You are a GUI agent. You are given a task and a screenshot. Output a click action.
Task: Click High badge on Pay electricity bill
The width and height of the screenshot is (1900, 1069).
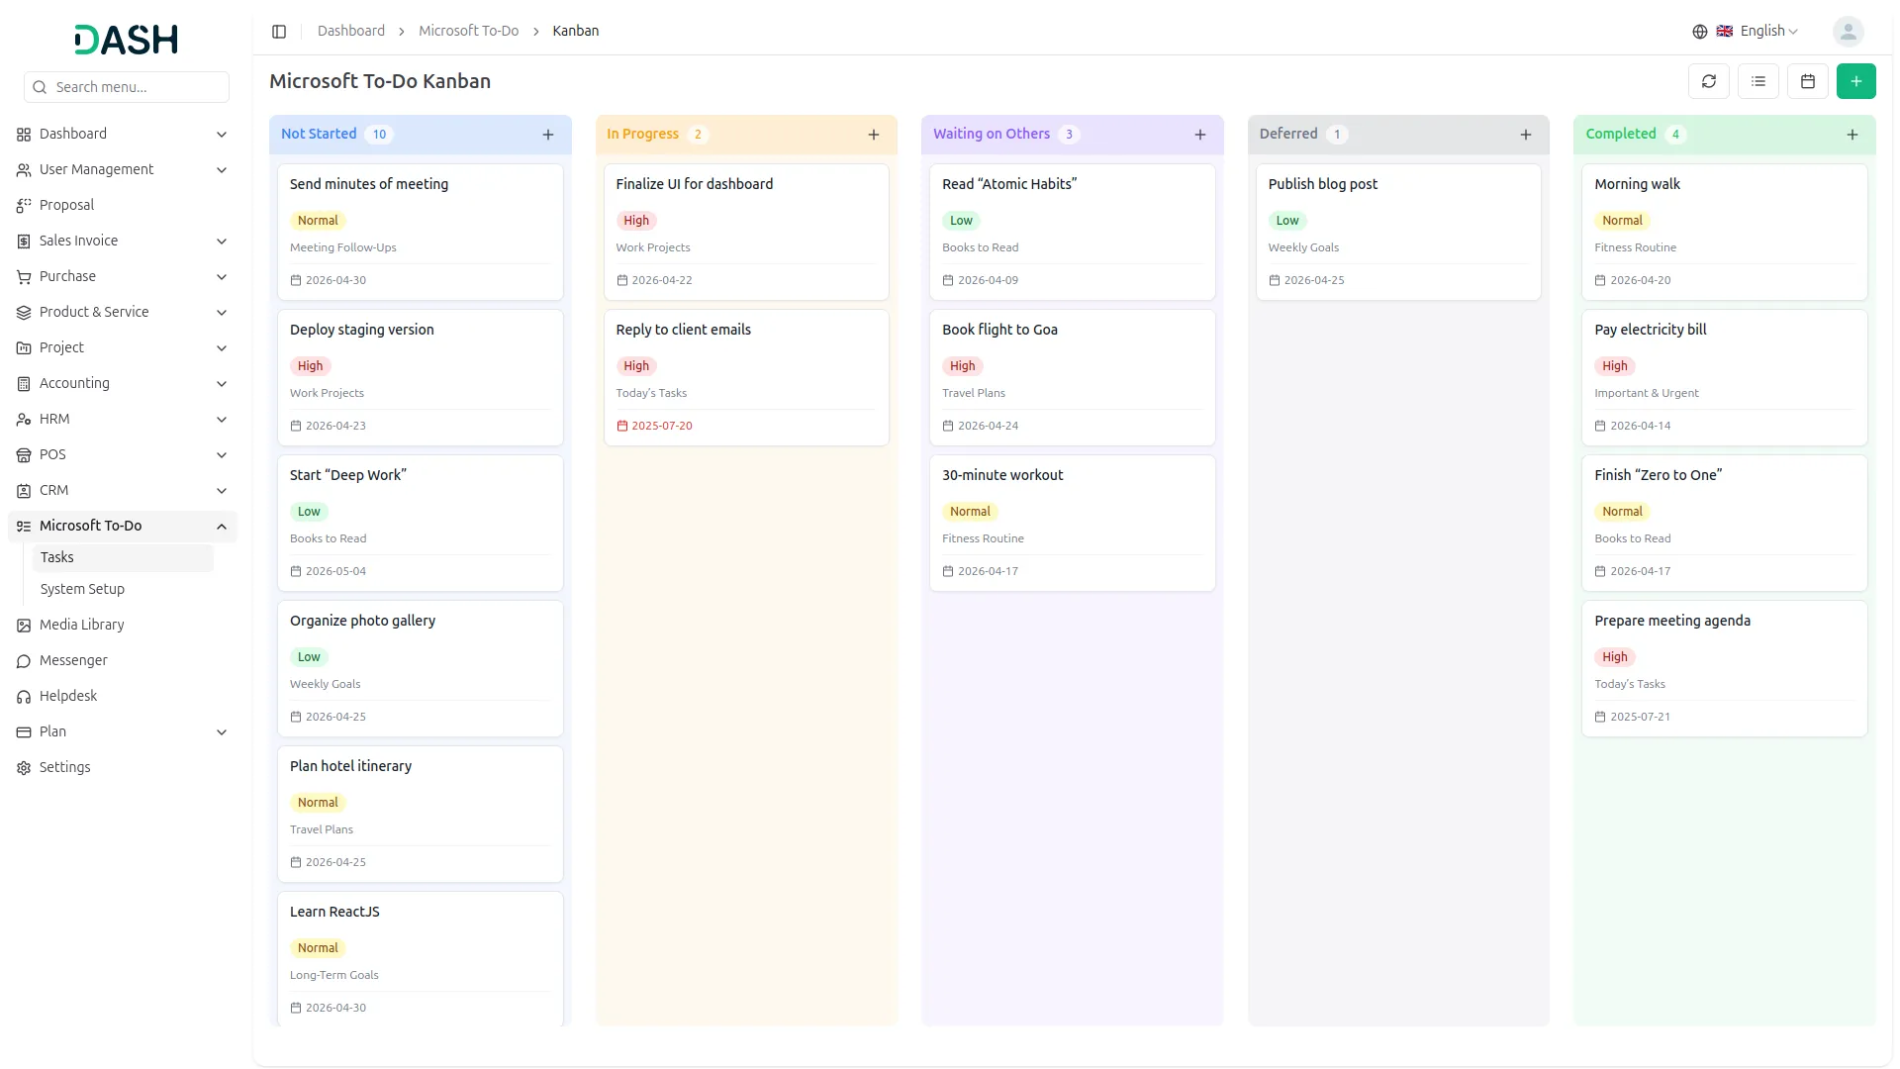1615,366
